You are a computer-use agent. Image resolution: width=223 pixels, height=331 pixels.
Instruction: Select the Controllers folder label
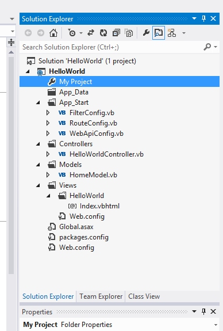coord(76,144)
